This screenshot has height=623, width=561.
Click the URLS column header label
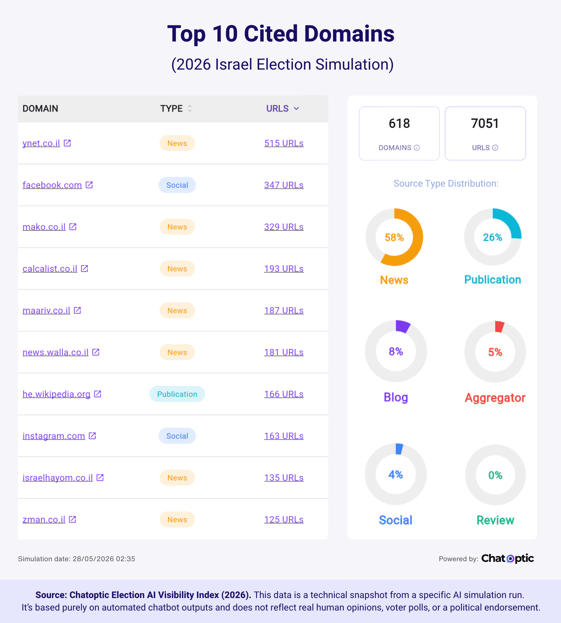277,108
